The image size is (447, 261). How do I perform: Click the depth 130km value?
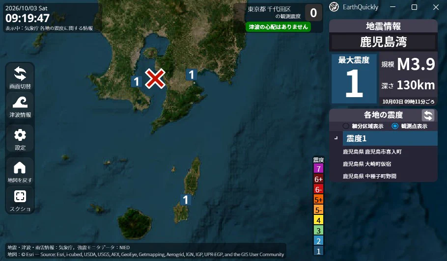pos(416,85)
